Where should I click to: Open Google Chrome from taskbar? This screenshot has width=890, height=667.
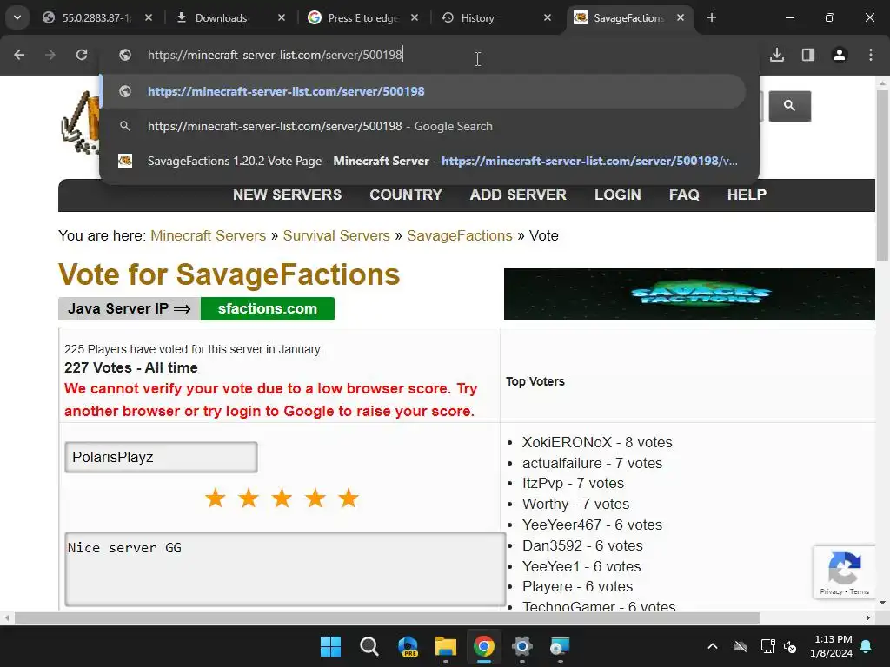tap(483, 646)
